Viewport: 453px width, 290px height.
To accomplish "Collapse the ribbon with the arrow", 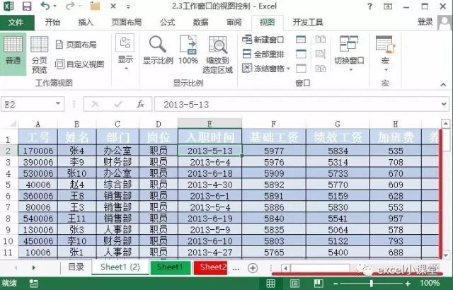I will tap(443, 84).
